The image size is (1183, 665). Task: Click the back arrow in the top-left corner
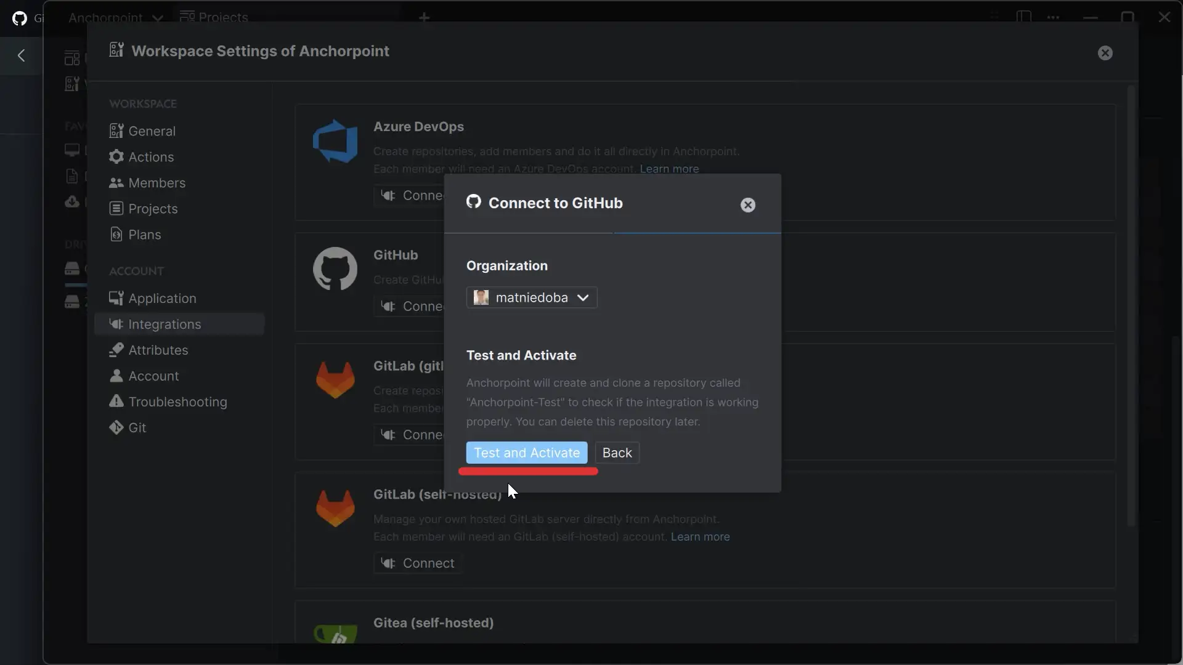coord(20,56)
